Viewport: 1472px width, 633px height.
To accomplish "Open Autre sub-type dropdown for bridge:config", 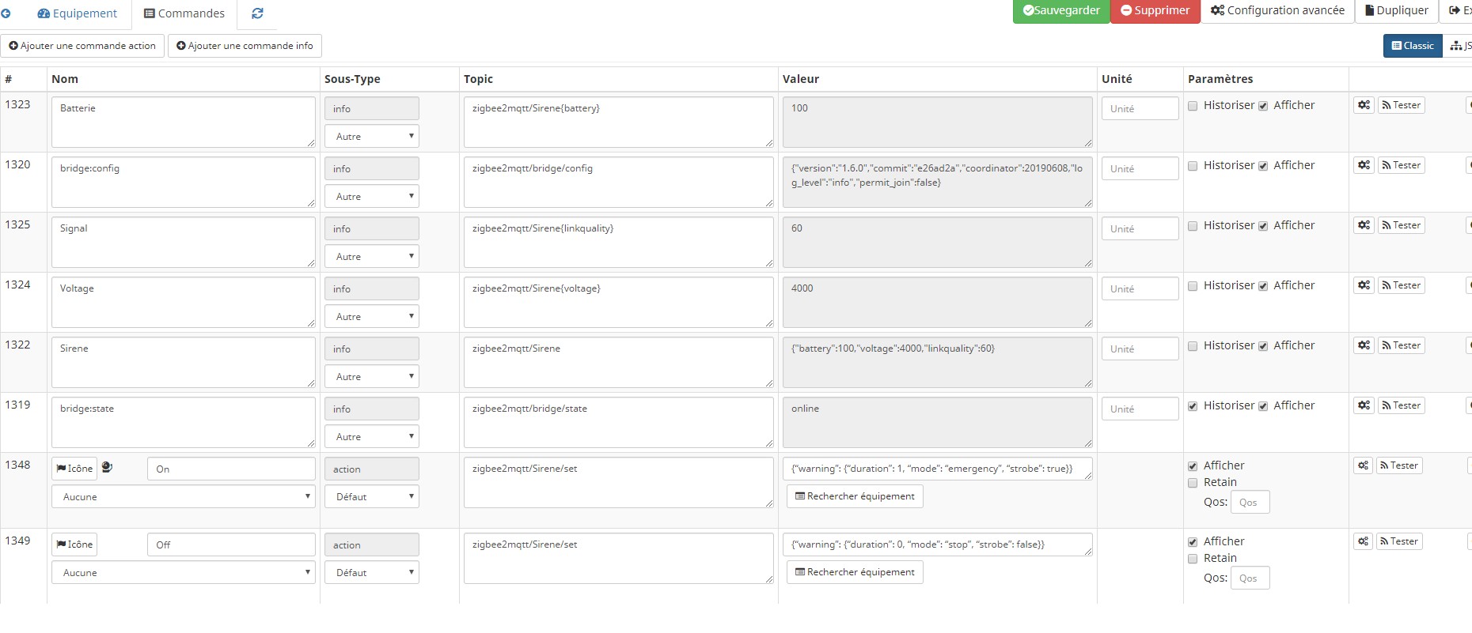I will click(x=371, y=196).
